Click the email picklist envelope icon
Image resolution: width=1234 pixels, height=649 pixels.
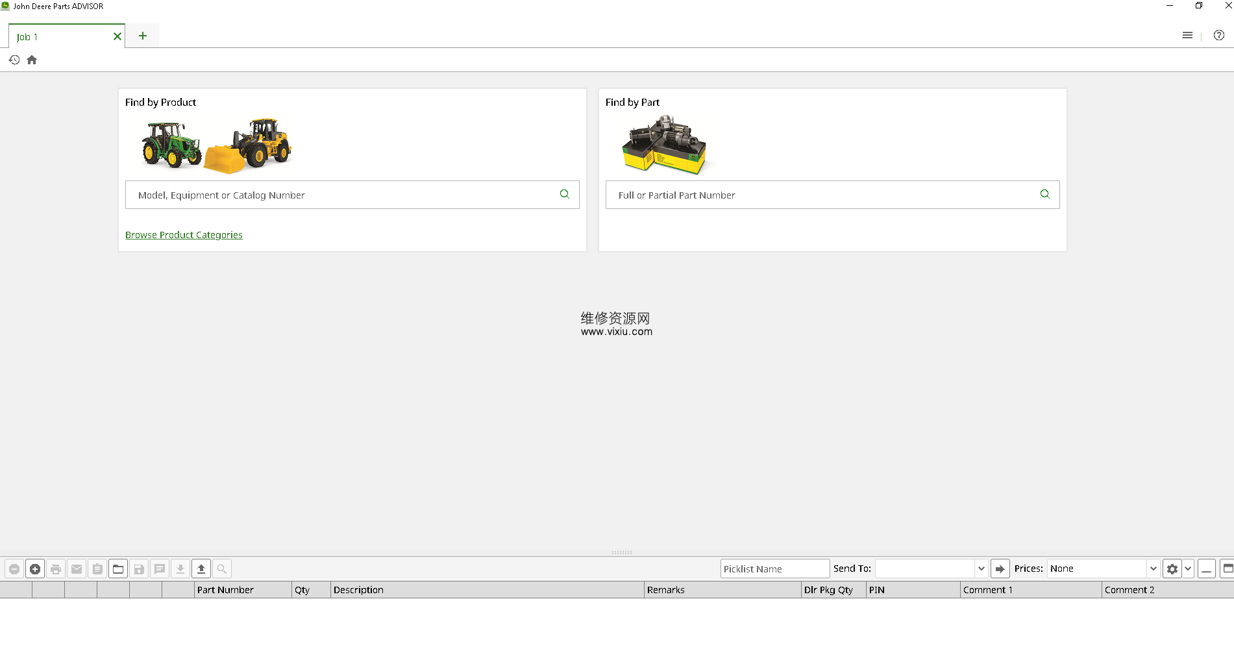click(x=77, y=569)
